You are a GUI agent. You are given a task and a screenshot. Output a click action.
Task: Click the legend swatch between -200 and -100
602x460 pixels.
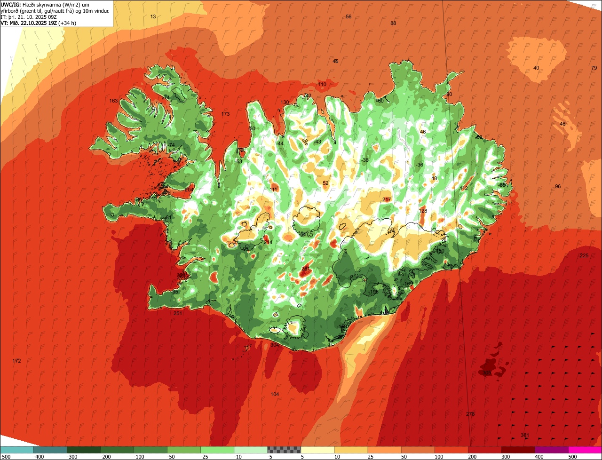pos(117,450)
